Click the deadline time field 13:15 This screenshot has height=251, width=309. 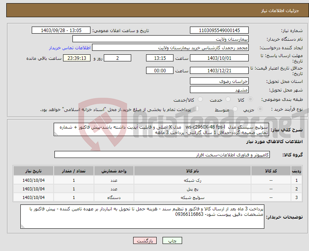pyautogui.click(x=160, y=58)
